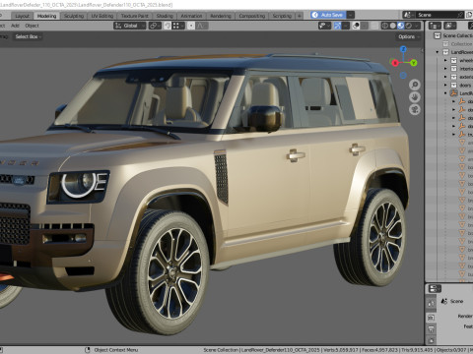Open the Render properties tab icon

(432, 317)
